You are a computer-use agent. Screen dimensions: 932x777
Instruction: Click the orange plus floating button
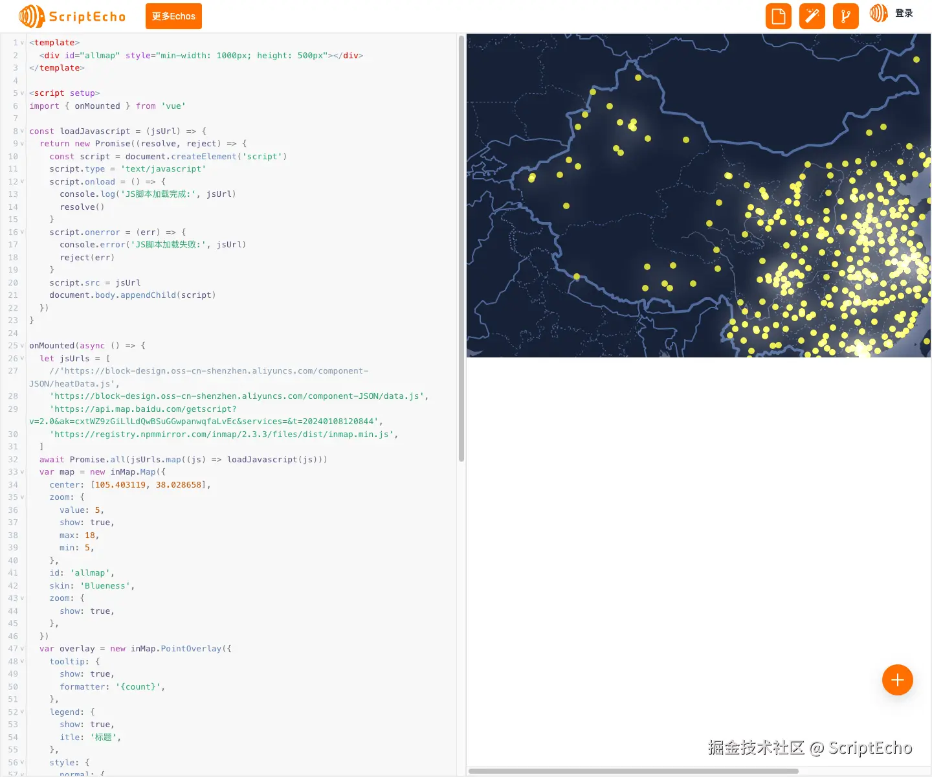click(898, 680)
